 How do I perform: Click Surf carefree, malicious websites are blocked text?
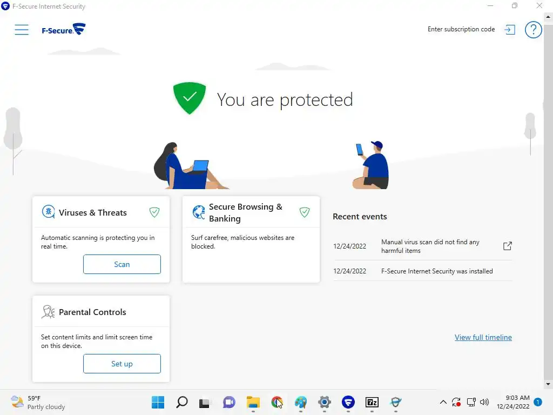[x=242, y=242]
